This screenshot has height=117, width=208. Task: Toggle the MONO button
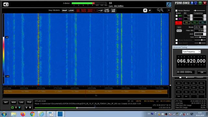point(179,31)
